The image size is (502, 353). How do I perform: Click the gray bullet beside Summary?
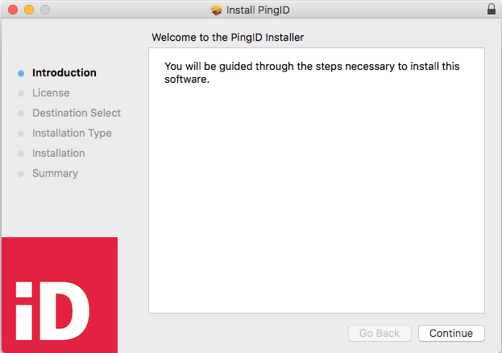(x=21, y=174)
